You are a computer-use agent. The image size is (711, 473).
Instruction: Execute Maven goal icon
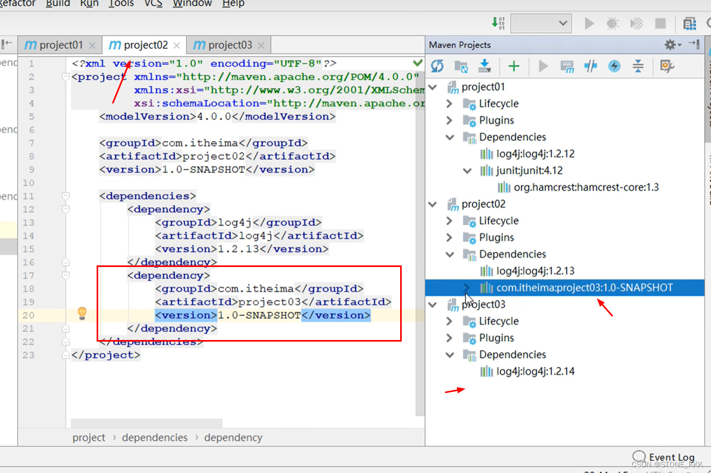point(567,66)
